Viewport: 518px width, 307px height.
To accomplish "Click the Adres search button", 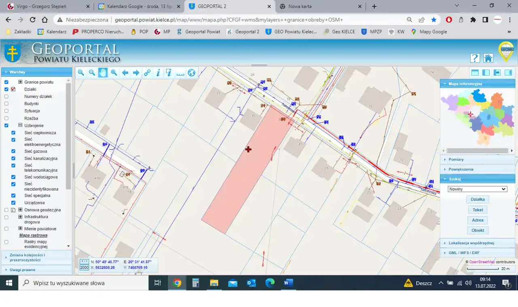I will 478,220.
